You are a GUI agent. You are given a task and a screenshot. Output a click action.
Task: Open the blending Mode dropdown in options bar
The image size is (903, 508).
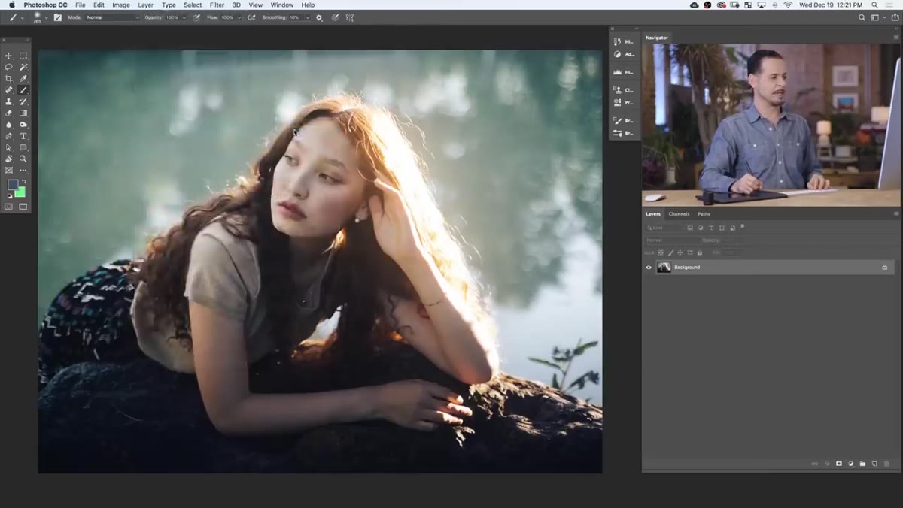tap(112, 17)
